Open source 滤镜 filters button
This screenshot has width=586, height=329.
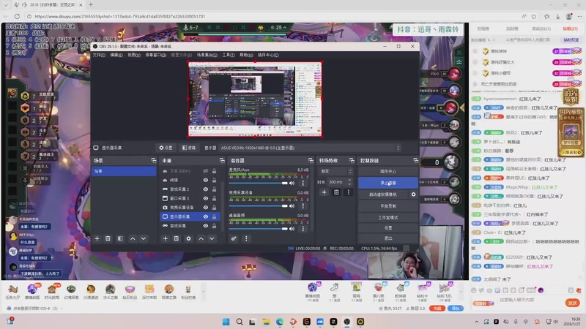coord(189,148)
